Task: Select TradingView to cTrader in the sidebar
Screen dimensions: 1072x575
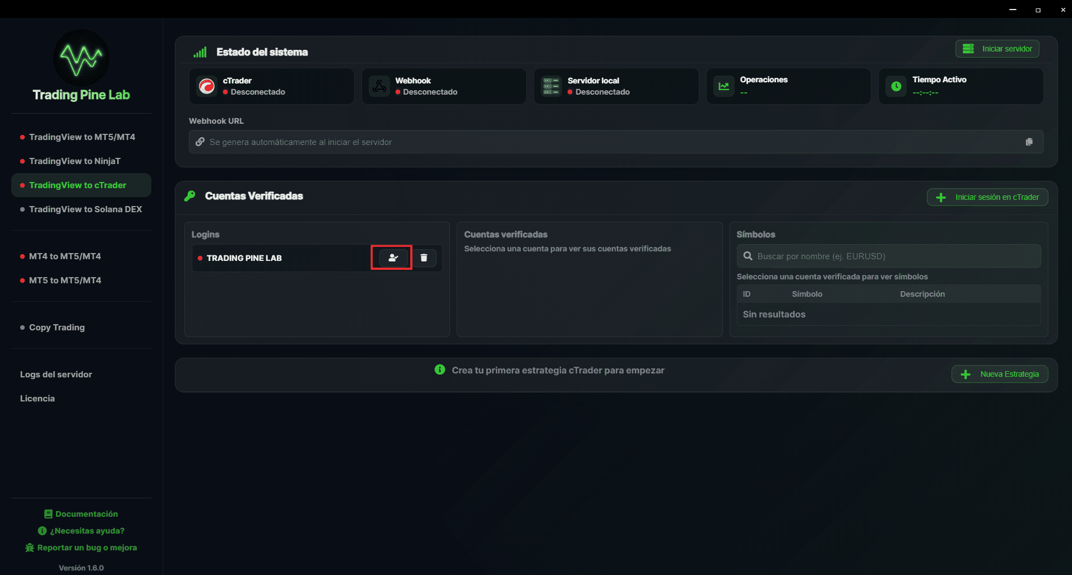Action: click(x=78, y=185)
